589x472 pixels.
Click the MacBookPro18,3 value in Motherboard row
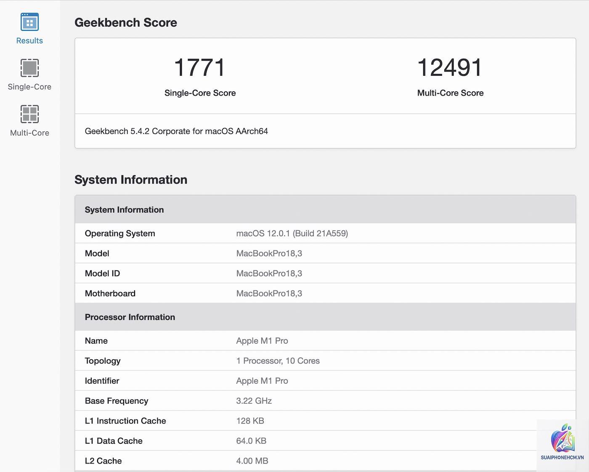[x=269, y=293]
